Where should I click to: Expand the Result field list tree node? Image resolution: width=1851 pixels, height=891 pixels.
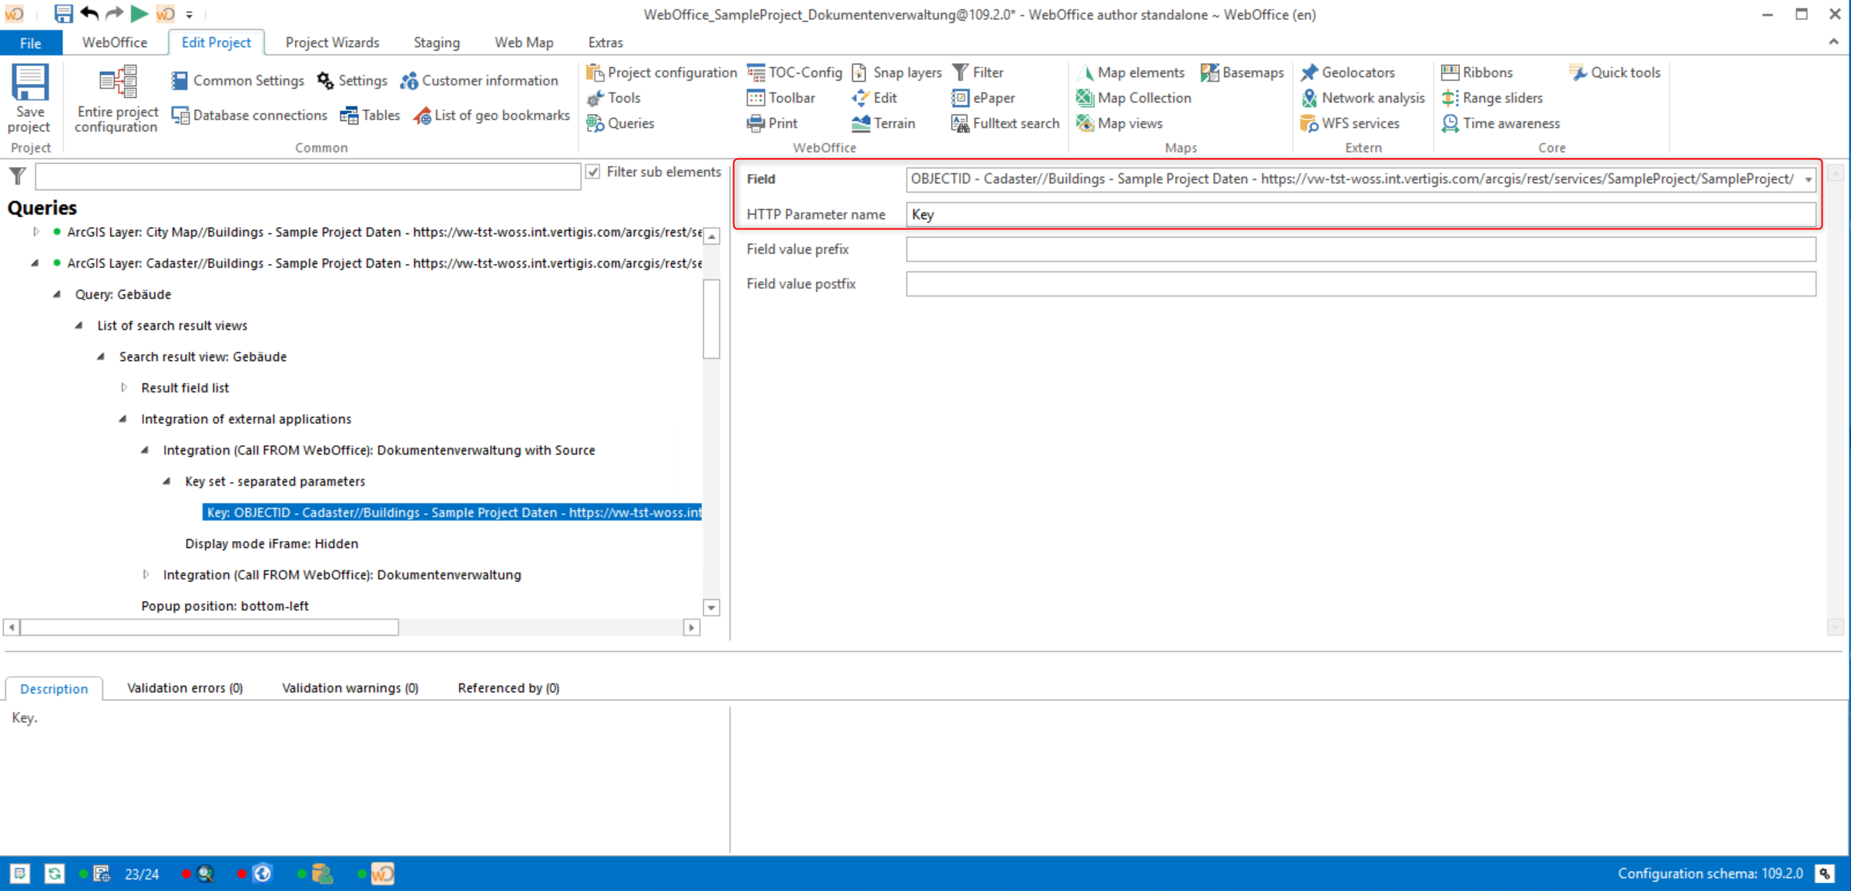(124, 387)
